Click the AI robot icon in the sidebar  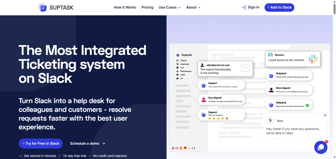(x=178, y=79)
